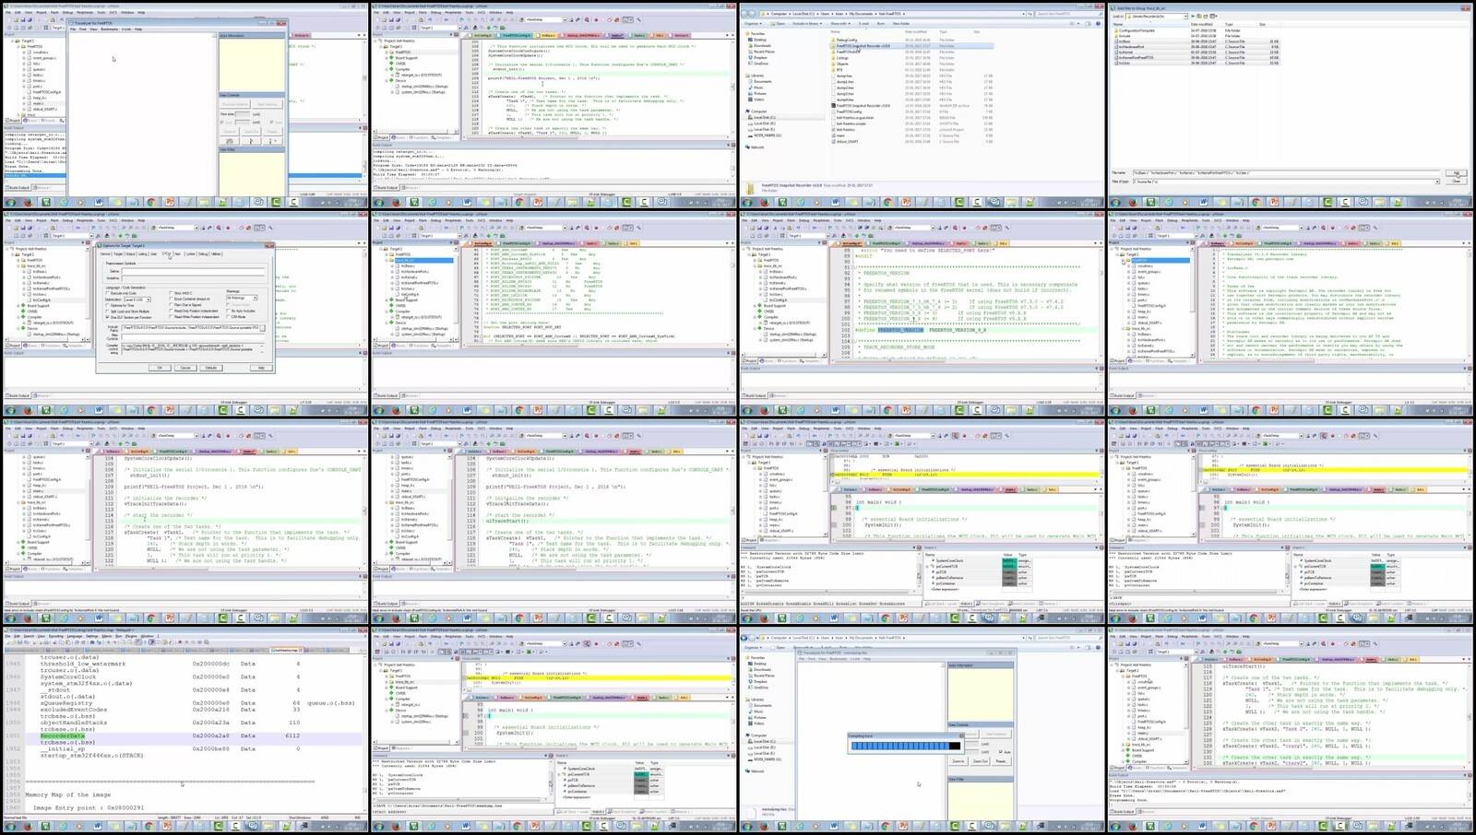The image size is (1476, 835).
Task: Open the Optimization level dropdown
Action: (x=137, y=300)
